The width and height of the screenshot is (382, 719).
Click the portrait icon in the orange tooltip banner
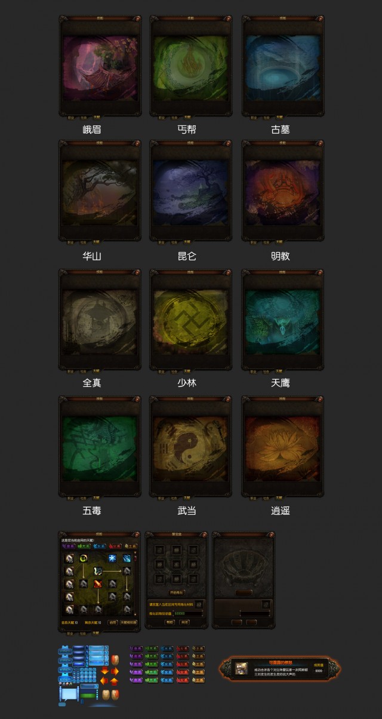pyautogui.click(x=241, y=668)
